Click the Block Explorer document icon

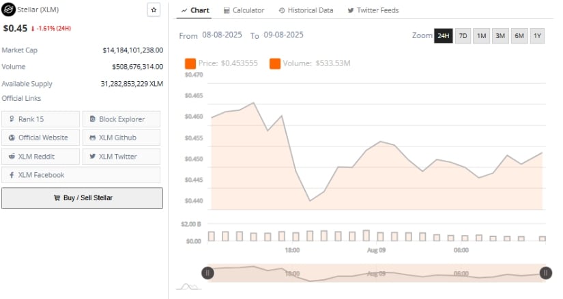[93, 119]
